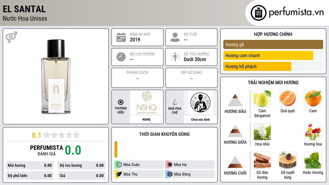Viewport: 329px width, 185px height.
Task: Click the unisex gender symbol icon
Action: [12, 37]
